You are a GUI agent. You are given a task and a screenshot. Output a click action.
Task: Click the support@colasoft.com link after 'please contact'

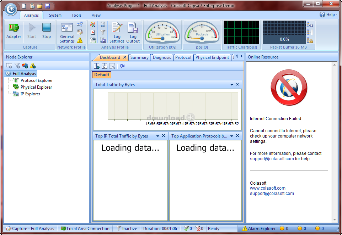pyautogui.click(x=272, y=159)
